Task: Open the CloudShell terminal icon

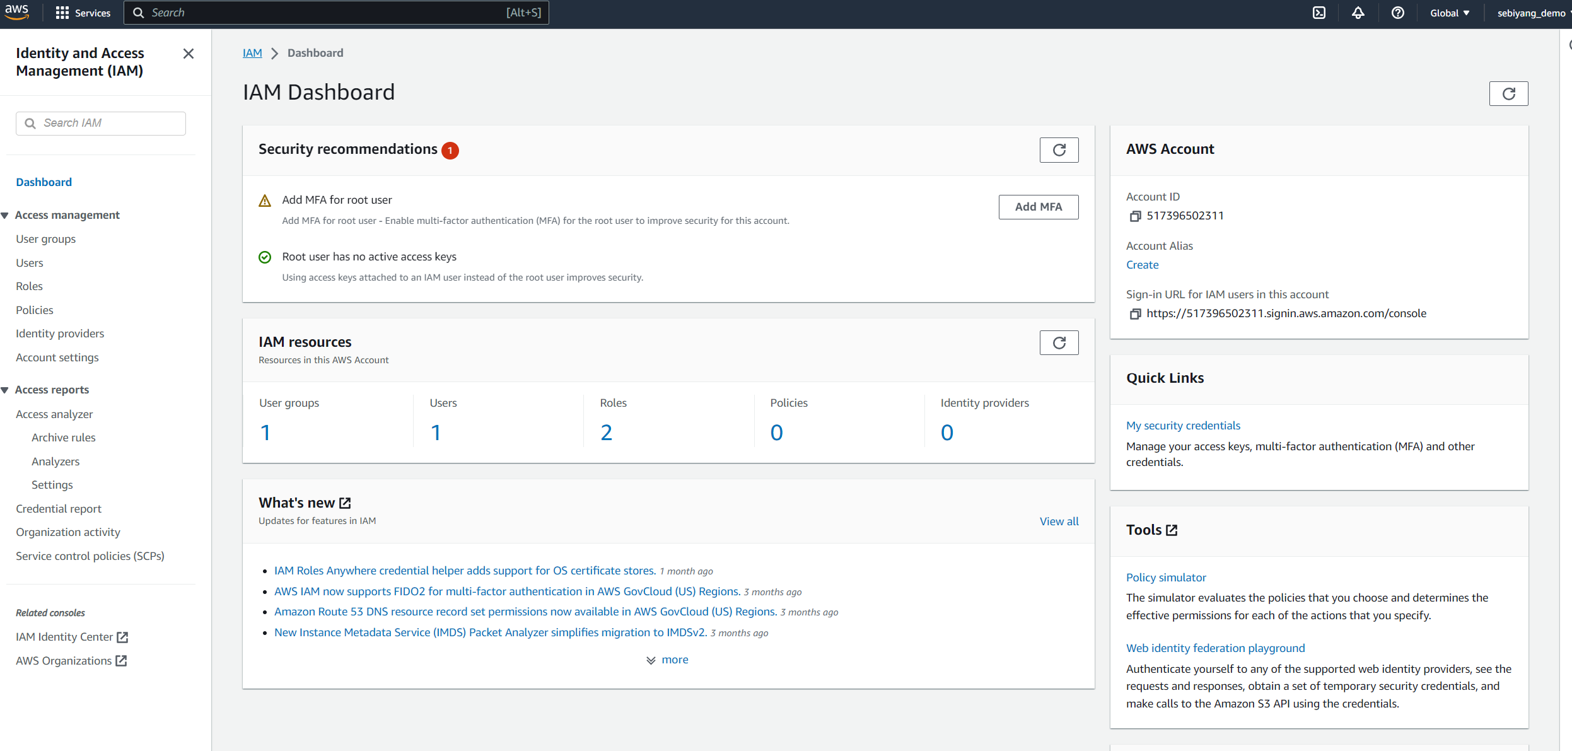Action: pyautogui.click(x=1319, y=13)
